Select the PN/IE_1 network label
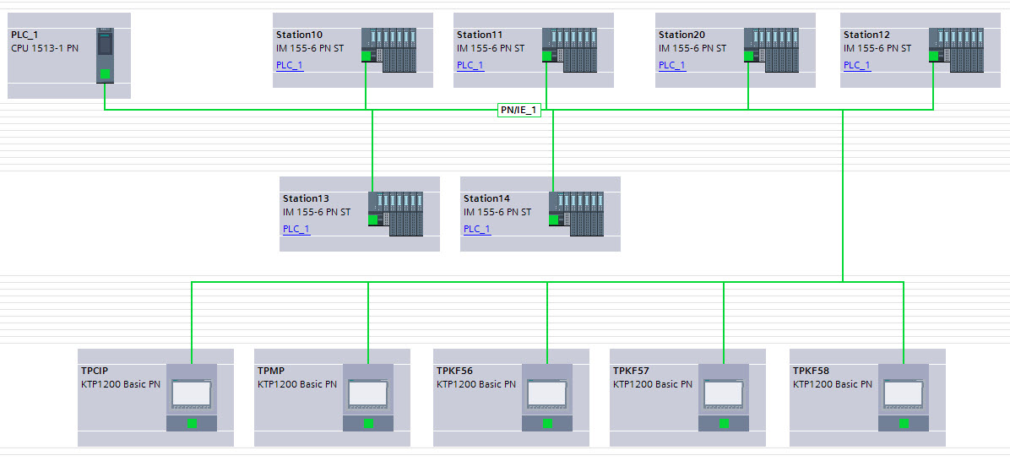 click(519, 110)
